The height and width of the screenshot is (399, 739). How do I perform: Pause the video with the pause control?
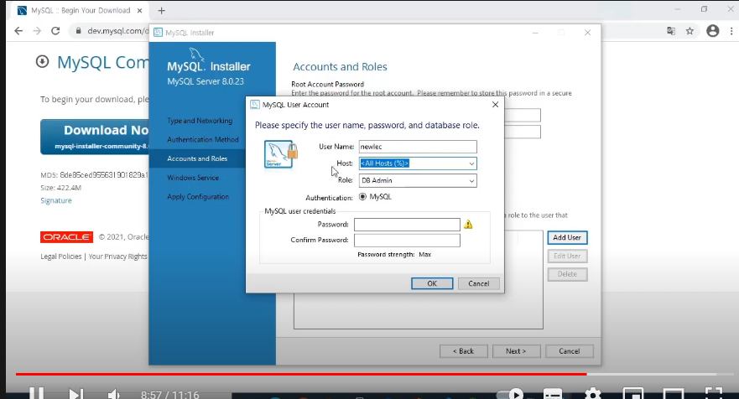click(37, 393)
